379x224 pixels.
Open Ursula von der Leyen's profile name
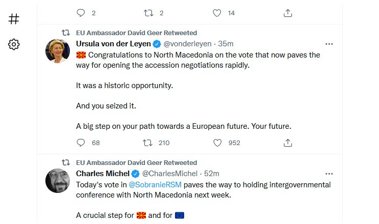coord(113,44)
